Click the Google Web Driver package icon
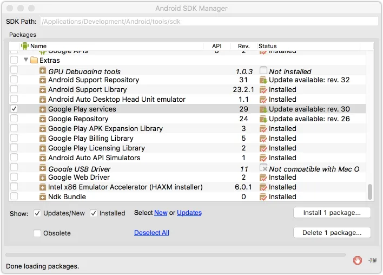The width and height of the screenshot is (383, 275). 43,178
